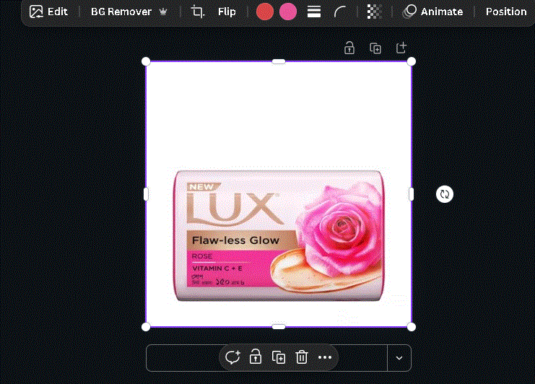Screen dimensions: 535x384
Task: Select the Crop tool icon
Action: [197, 12]
